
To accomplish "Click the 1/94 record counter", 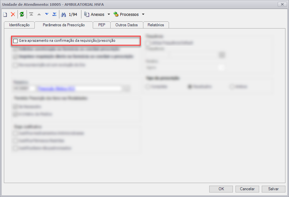I will point(73,14).
